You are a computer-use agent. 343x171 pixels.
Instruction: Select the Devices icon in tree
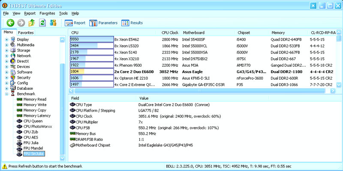tap(13, 67)
